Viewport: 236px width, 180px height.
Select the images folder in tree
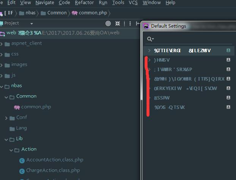[x=19, y=65]
